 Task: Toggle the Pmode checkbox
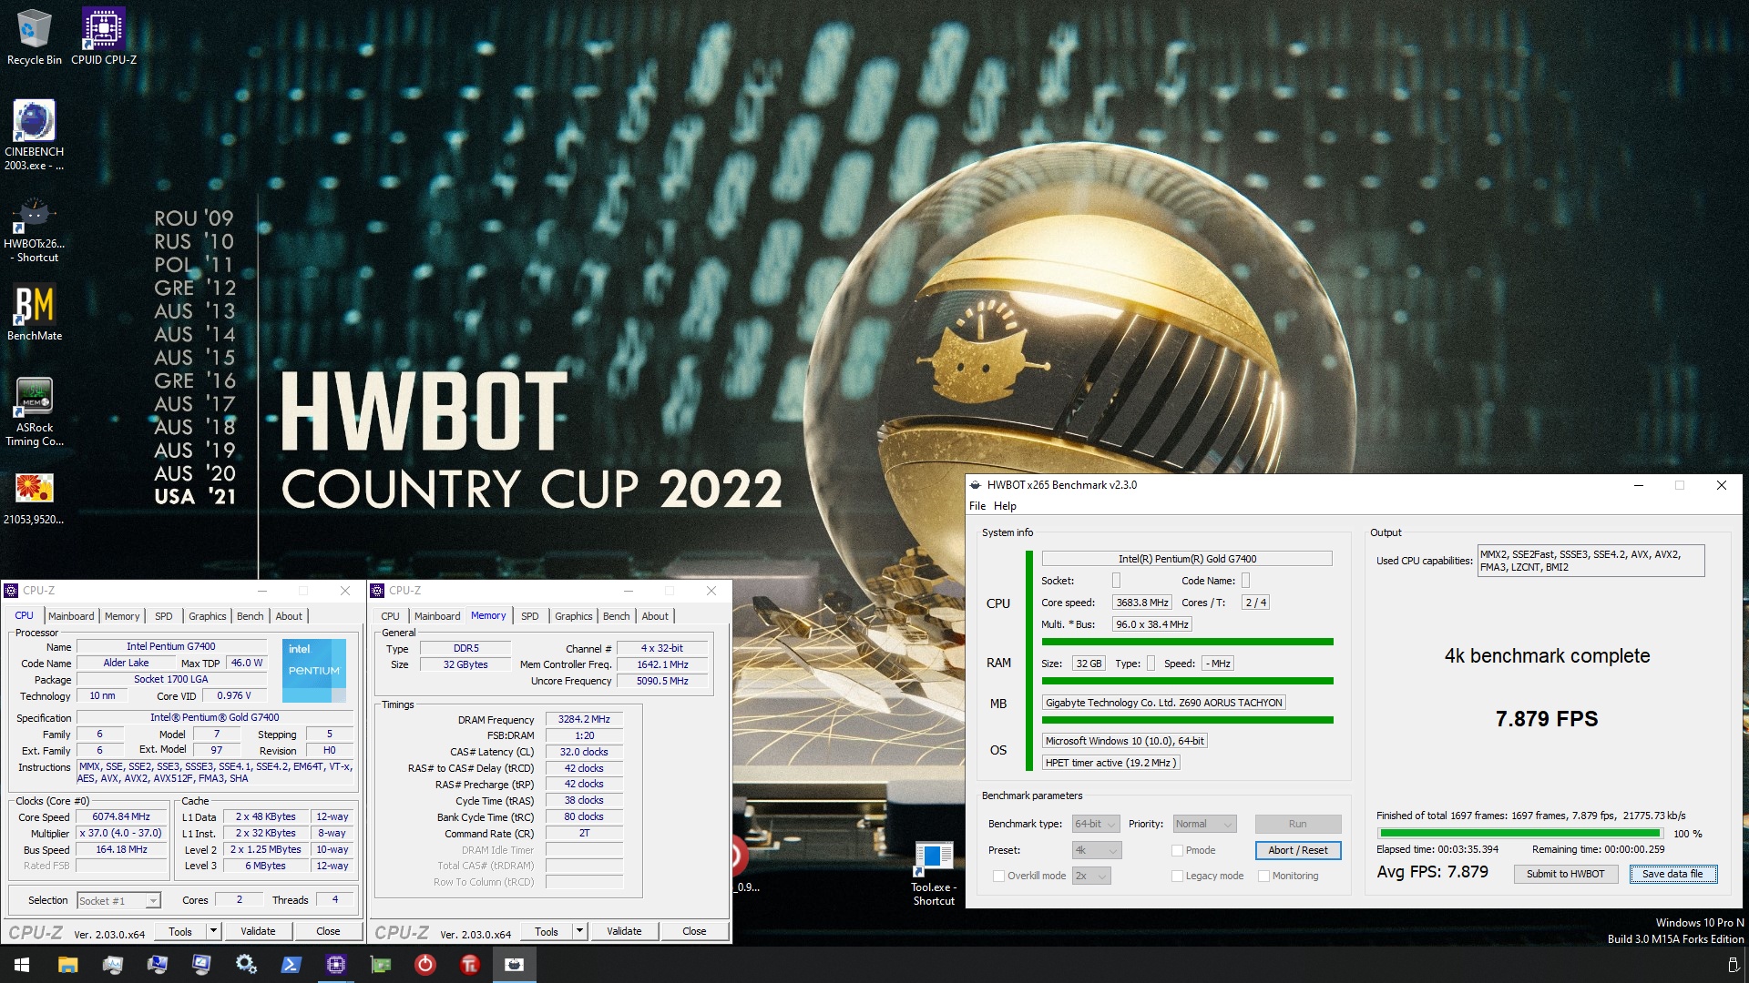1177,850
